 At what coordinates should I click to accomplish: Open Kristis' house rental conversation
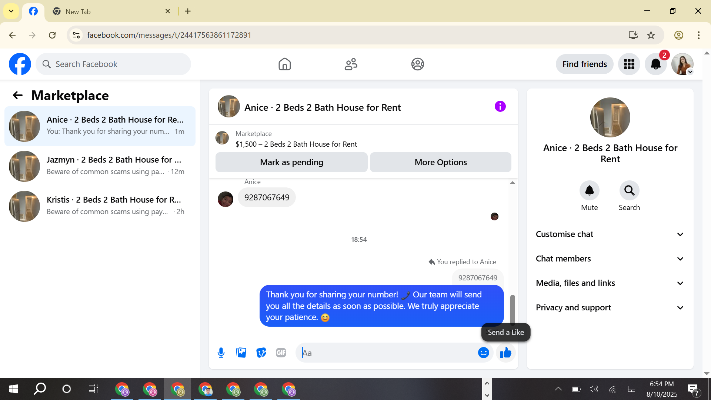click(x=100, y=206)
